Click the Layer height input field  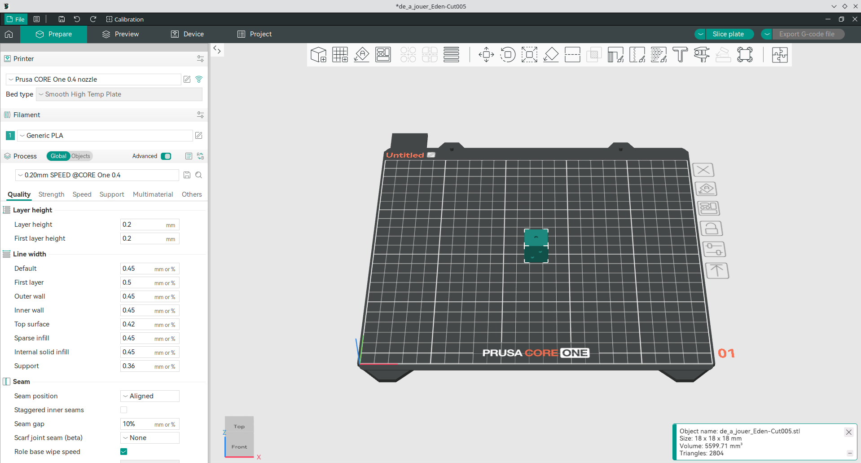[x=143, y=225]
